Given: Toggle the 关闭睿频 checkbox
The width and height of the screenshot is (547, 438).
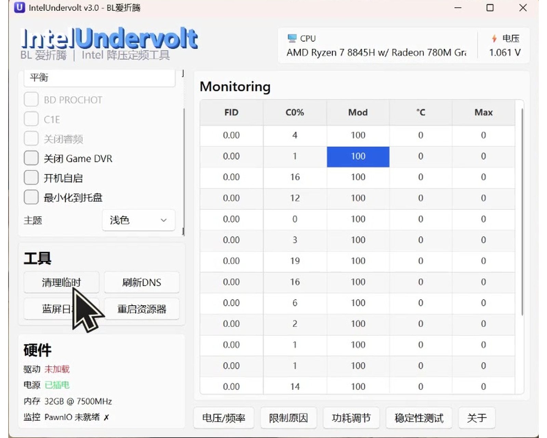Looking at the screenshot, I should click(31, 139).
